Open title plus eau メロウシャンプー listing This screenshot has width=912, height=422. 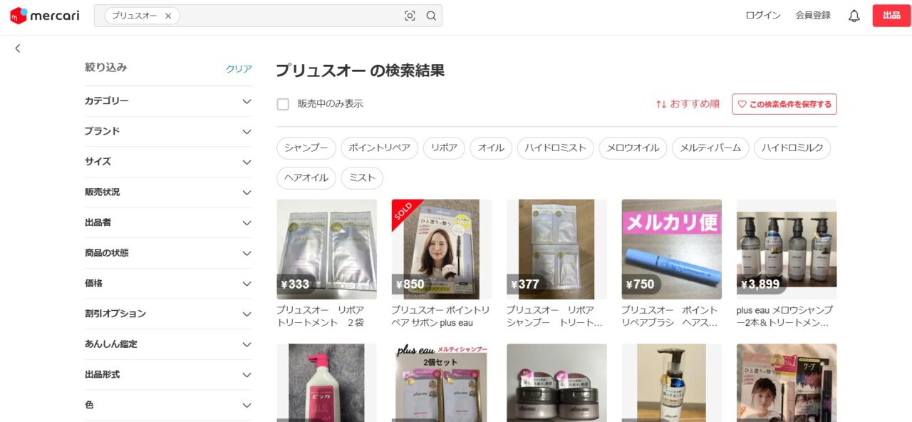pyautogui.click(x=784, y=316)
